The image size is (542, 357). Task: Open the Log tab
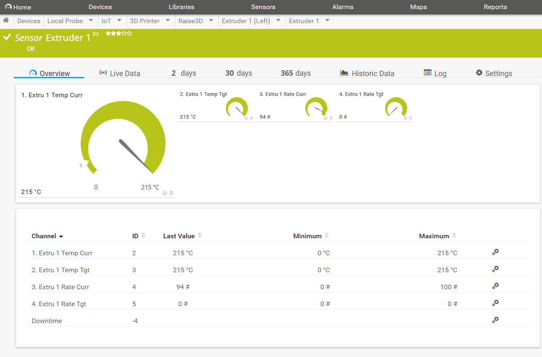[435, 73]
